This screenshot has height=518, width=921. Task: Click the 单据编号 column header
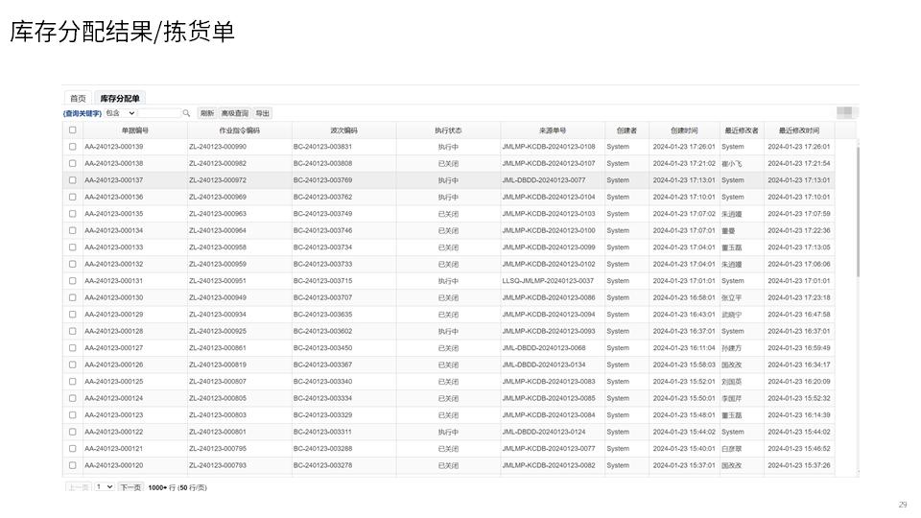tap(134, 130)
